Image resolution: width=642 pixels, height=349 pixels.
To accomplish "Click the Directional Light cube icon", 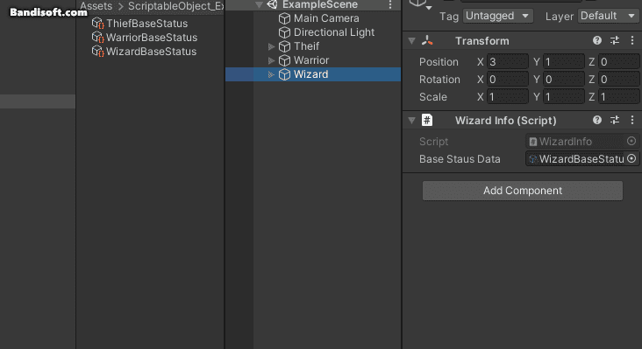I will pos(284,32).
